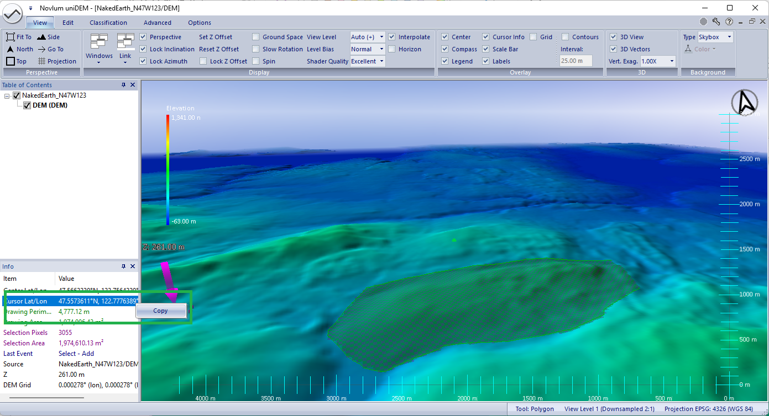Select the Last Event row in Info
The height and width of the screenshot is (416, 769).
[69, 354]
